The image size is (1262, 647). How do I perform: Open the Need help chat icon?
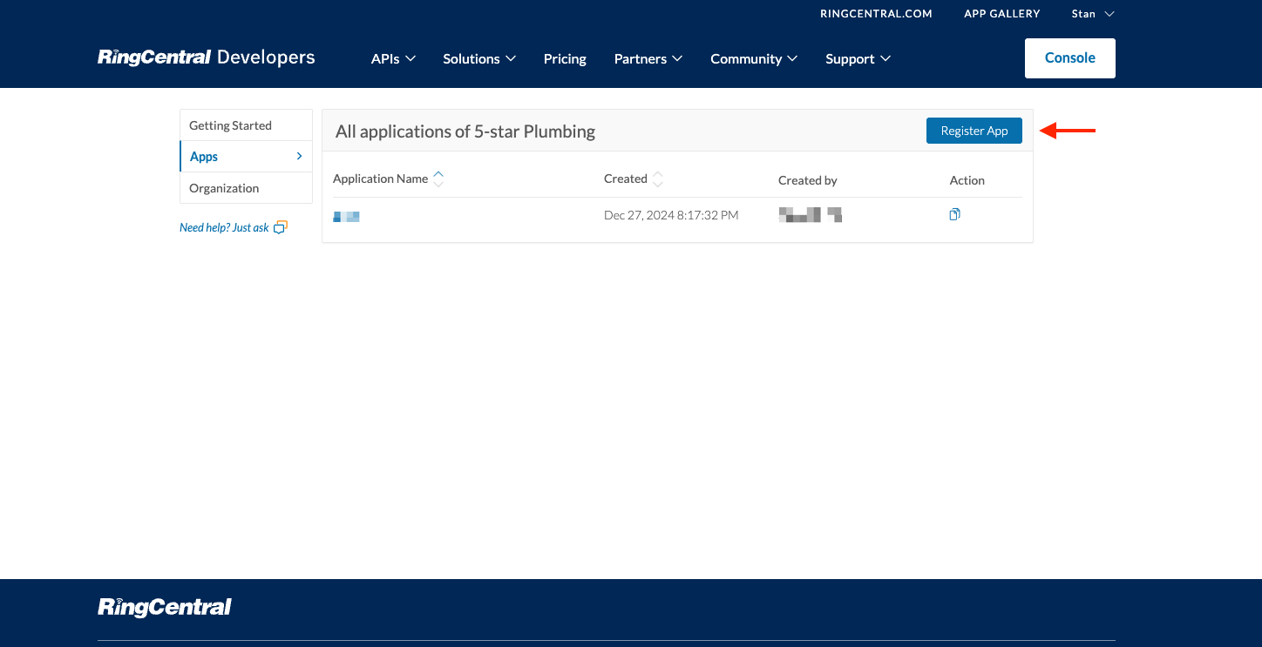click(280, 227)
